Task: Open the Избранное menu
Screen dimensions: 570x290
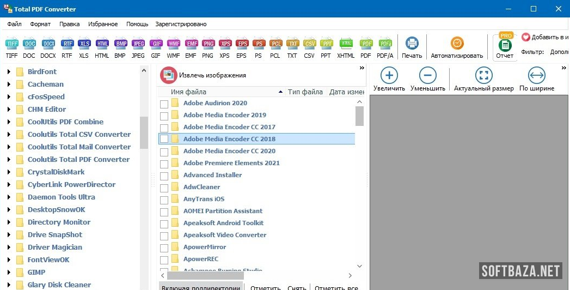Action: click(x=103, y=24)
